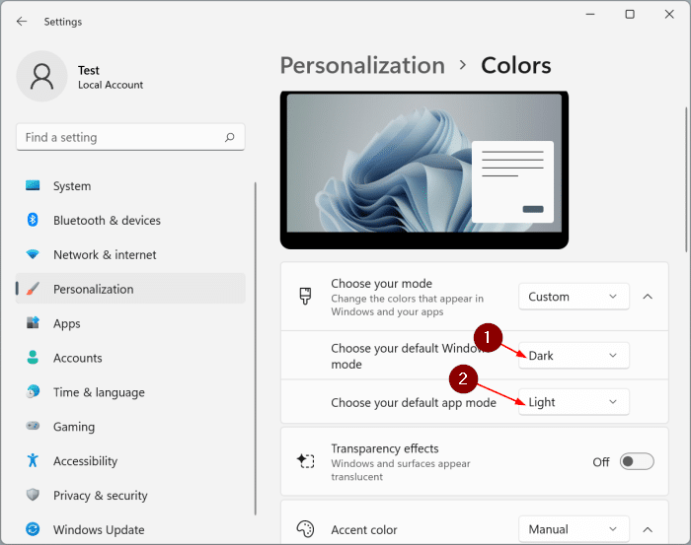Click the Off label beside transparency switch
Image resolution: width=691 pixels, height=545 pixels.
pyautogui.click(x=601, y=462)
